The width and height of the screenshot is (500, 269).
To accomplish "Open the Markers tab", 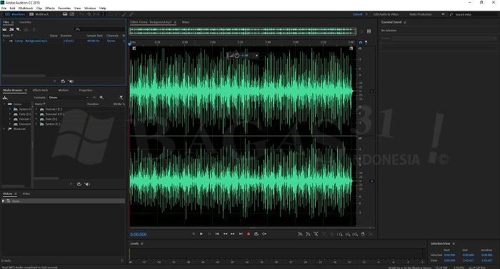I will [63, 90].
